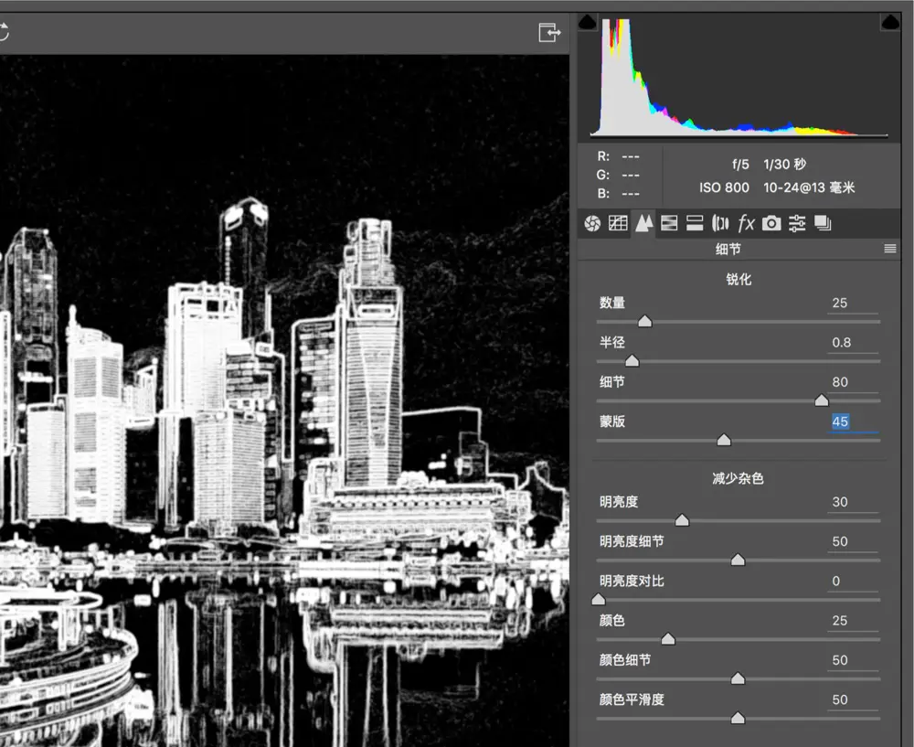Select the Detail panel mountain icon
The height and width of the screenshot is (747, 914).
[x=643, y=223]
